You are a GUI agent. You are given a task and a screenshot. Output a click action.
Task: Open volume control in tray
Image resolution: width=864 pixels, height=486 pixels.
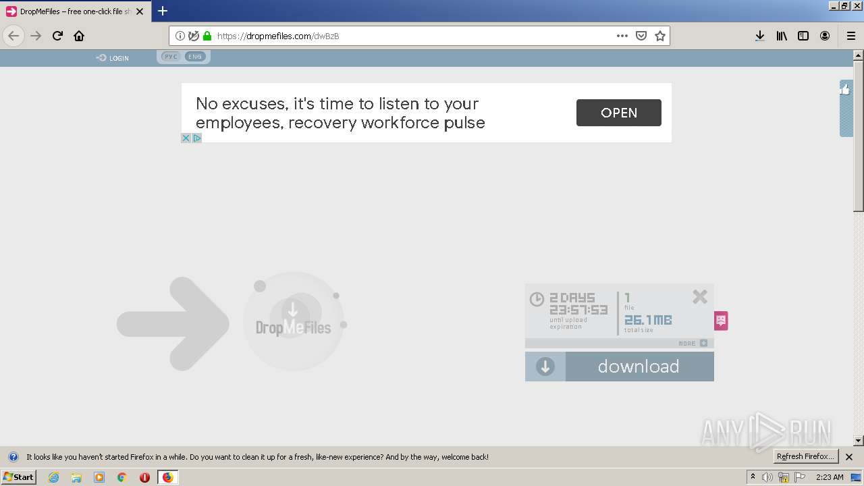coord(767,477)
